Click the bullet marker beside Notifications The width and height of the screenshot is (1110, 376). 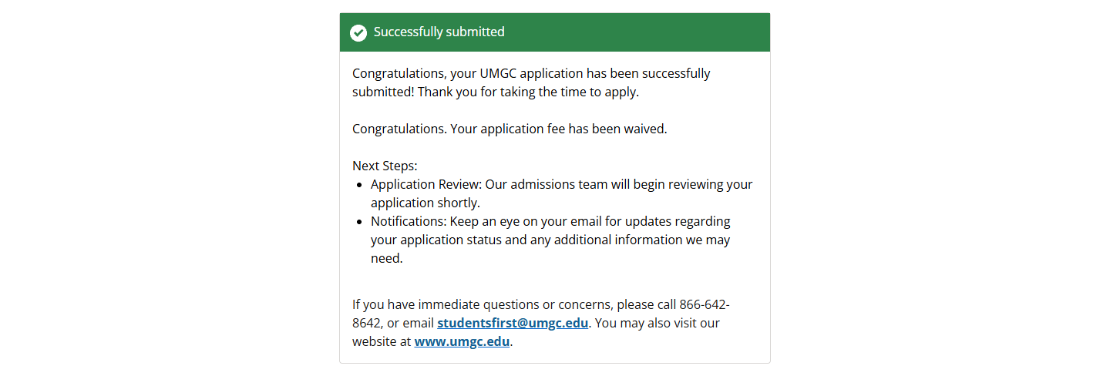360,222
